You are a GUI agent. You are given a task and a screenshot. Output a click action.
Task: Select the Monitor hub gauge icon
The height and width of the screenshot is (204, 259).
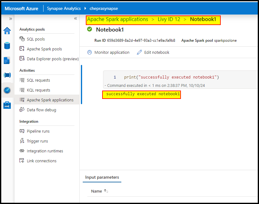(7, 90)
